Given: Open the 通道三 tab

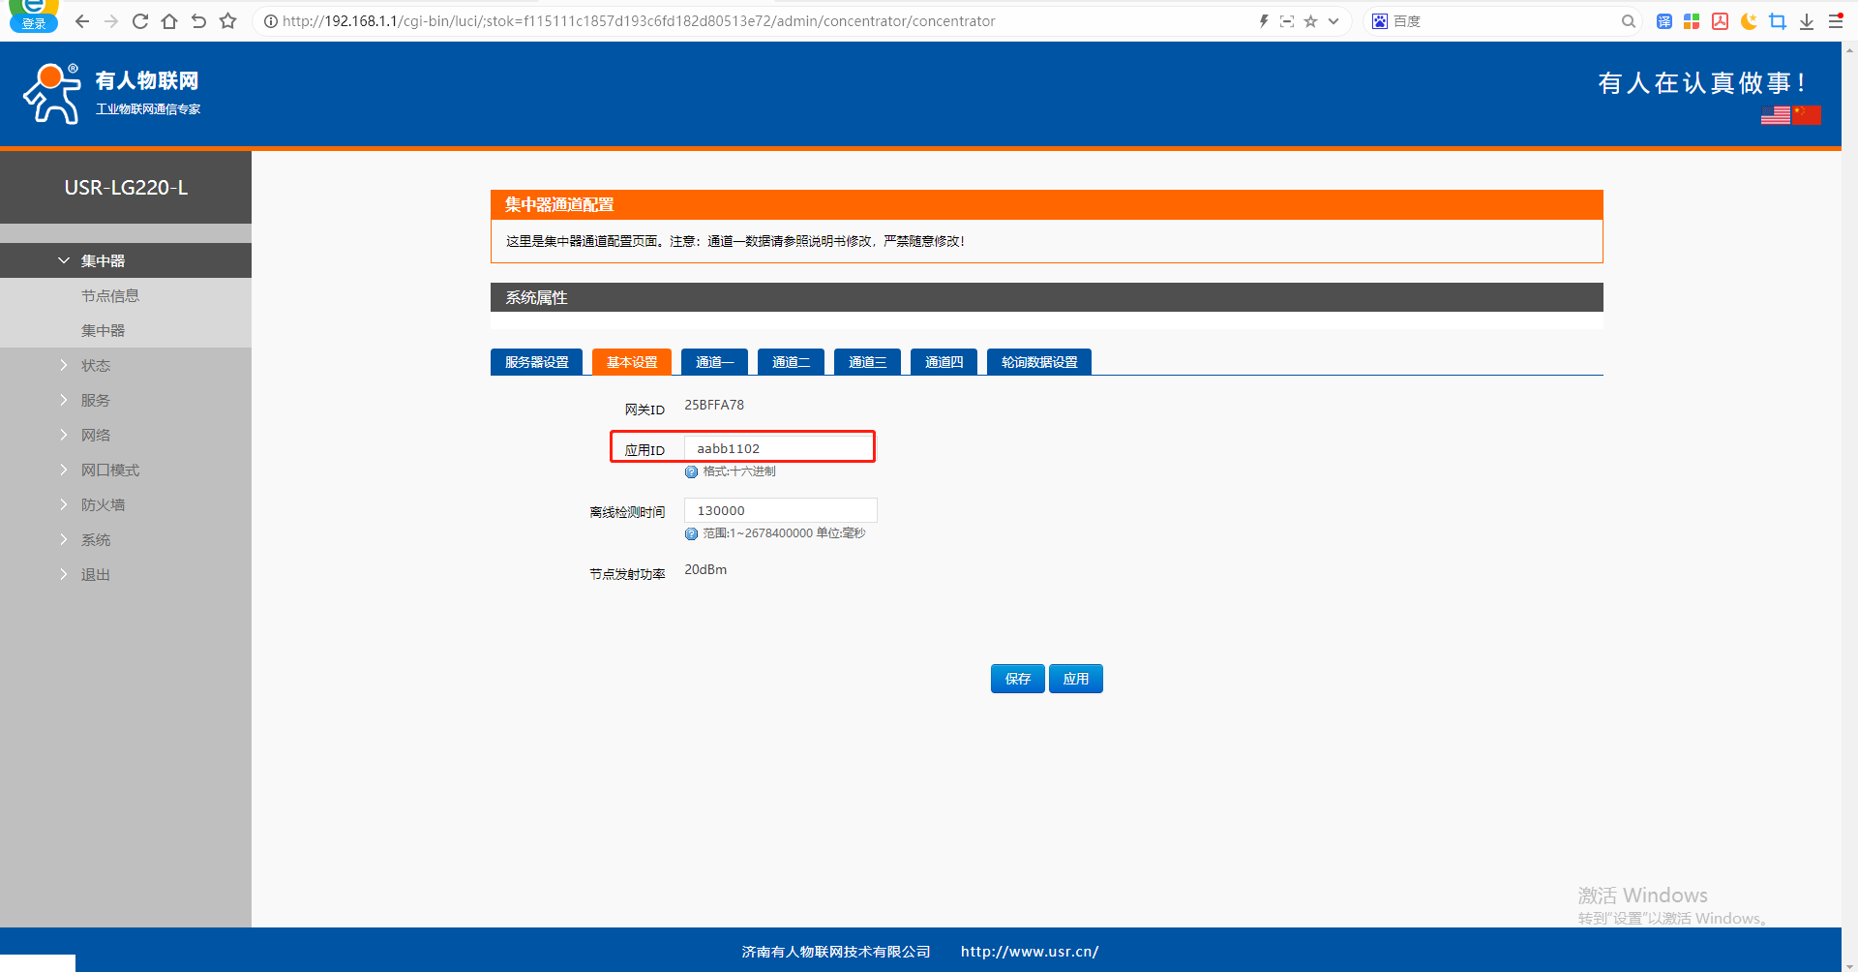Looking at the screenshot, I should tap(867, 362).
